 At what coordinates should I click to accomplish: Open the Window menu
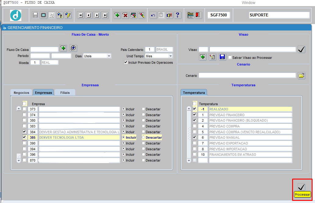[x=248, y=3]
